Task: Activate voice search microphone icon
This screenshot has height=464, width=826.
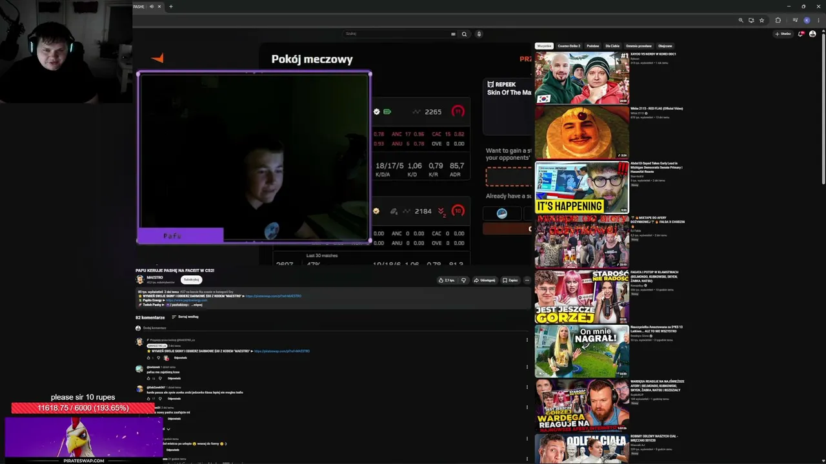Action: [479, 34]
